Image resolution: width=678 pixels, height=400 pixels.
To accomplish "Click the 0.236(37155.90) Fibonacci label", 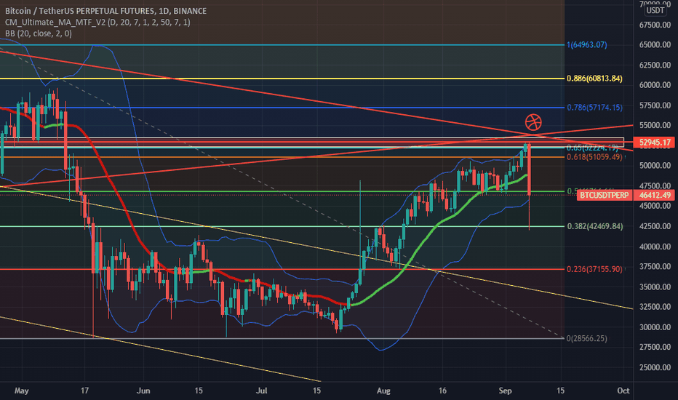I will pyautogui.click(x=594, y=269).
